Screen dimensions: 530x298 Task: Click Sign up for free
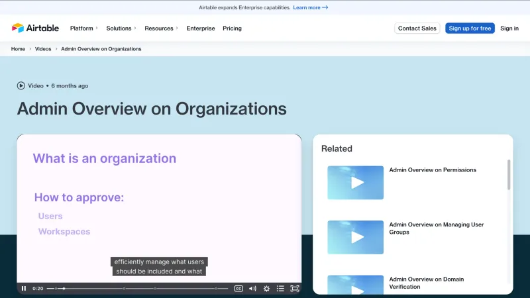[470, 28]
